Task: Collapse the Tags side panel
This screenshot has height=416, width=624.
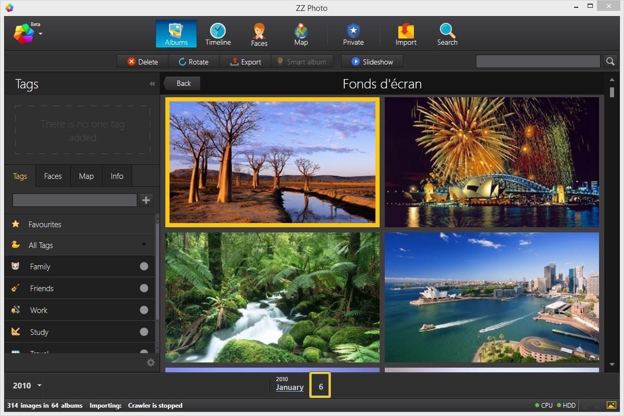Action: pyautogui.click(x=152, y=84)
